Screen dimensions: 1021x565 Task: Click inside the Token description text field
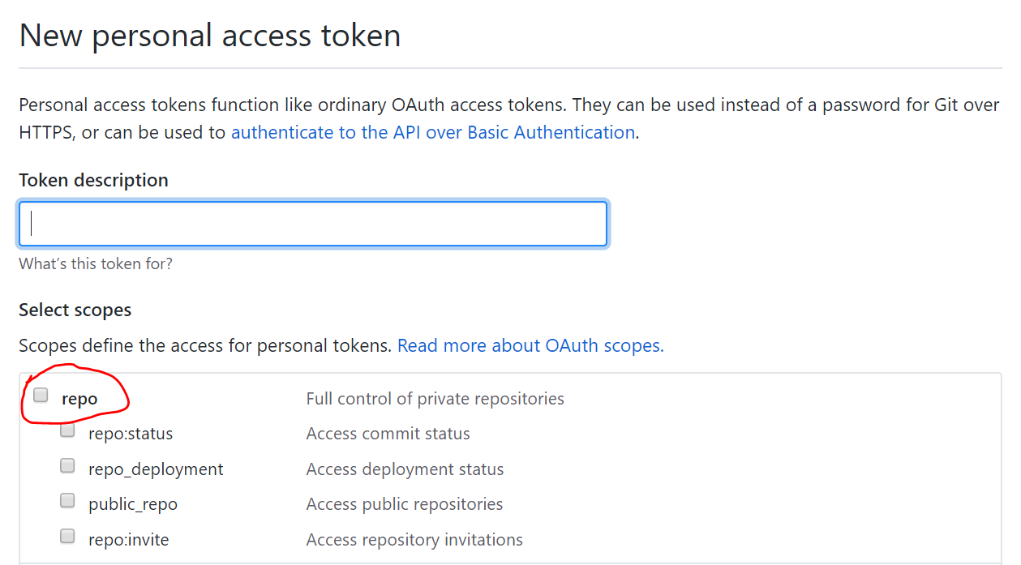(x=312, y=224)
